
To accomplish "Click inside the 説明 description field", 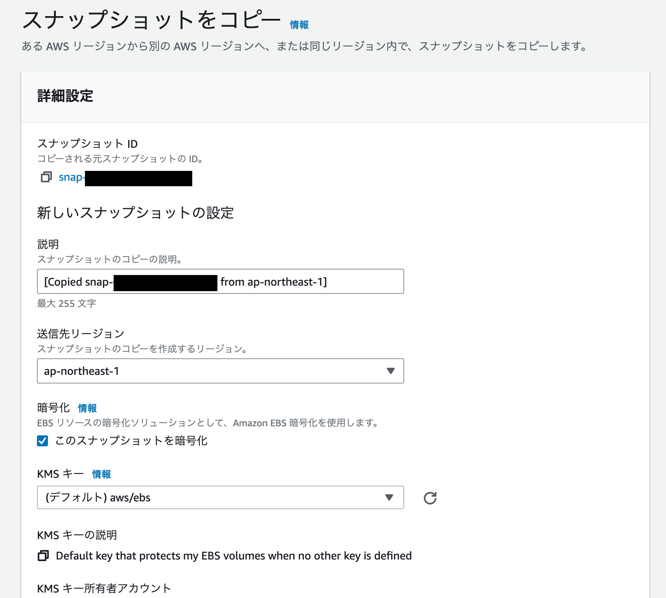I will pyautogui.click(x=220, y=281).
